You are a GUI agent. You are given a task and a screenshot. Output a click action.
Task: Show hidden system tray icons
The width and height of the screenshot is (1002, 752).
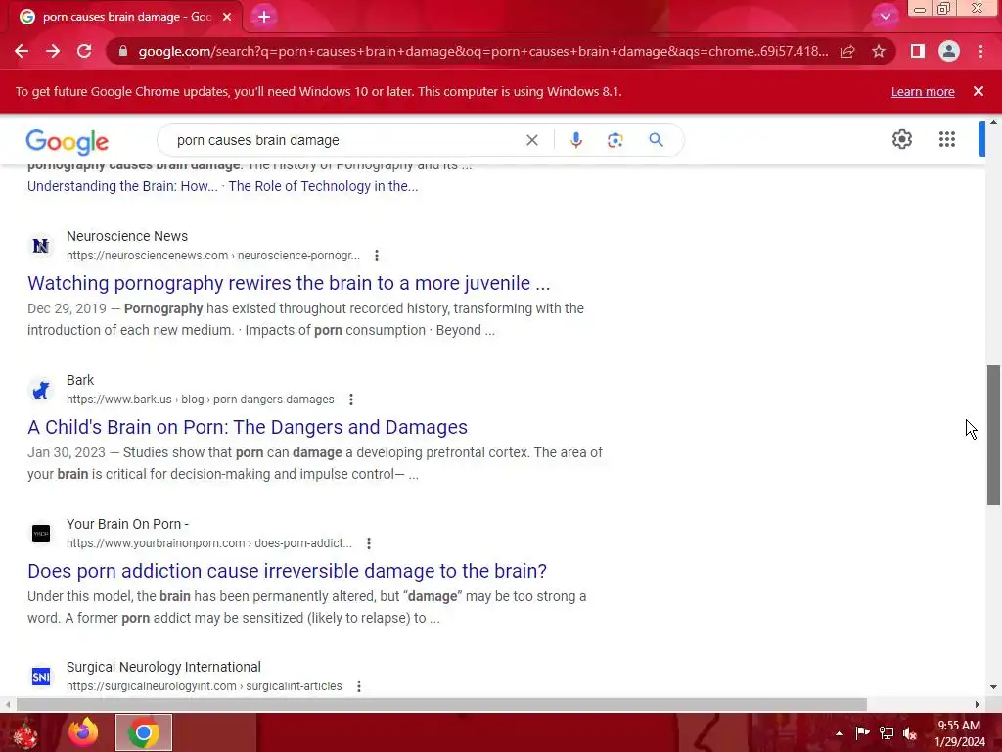click(839, 733)
